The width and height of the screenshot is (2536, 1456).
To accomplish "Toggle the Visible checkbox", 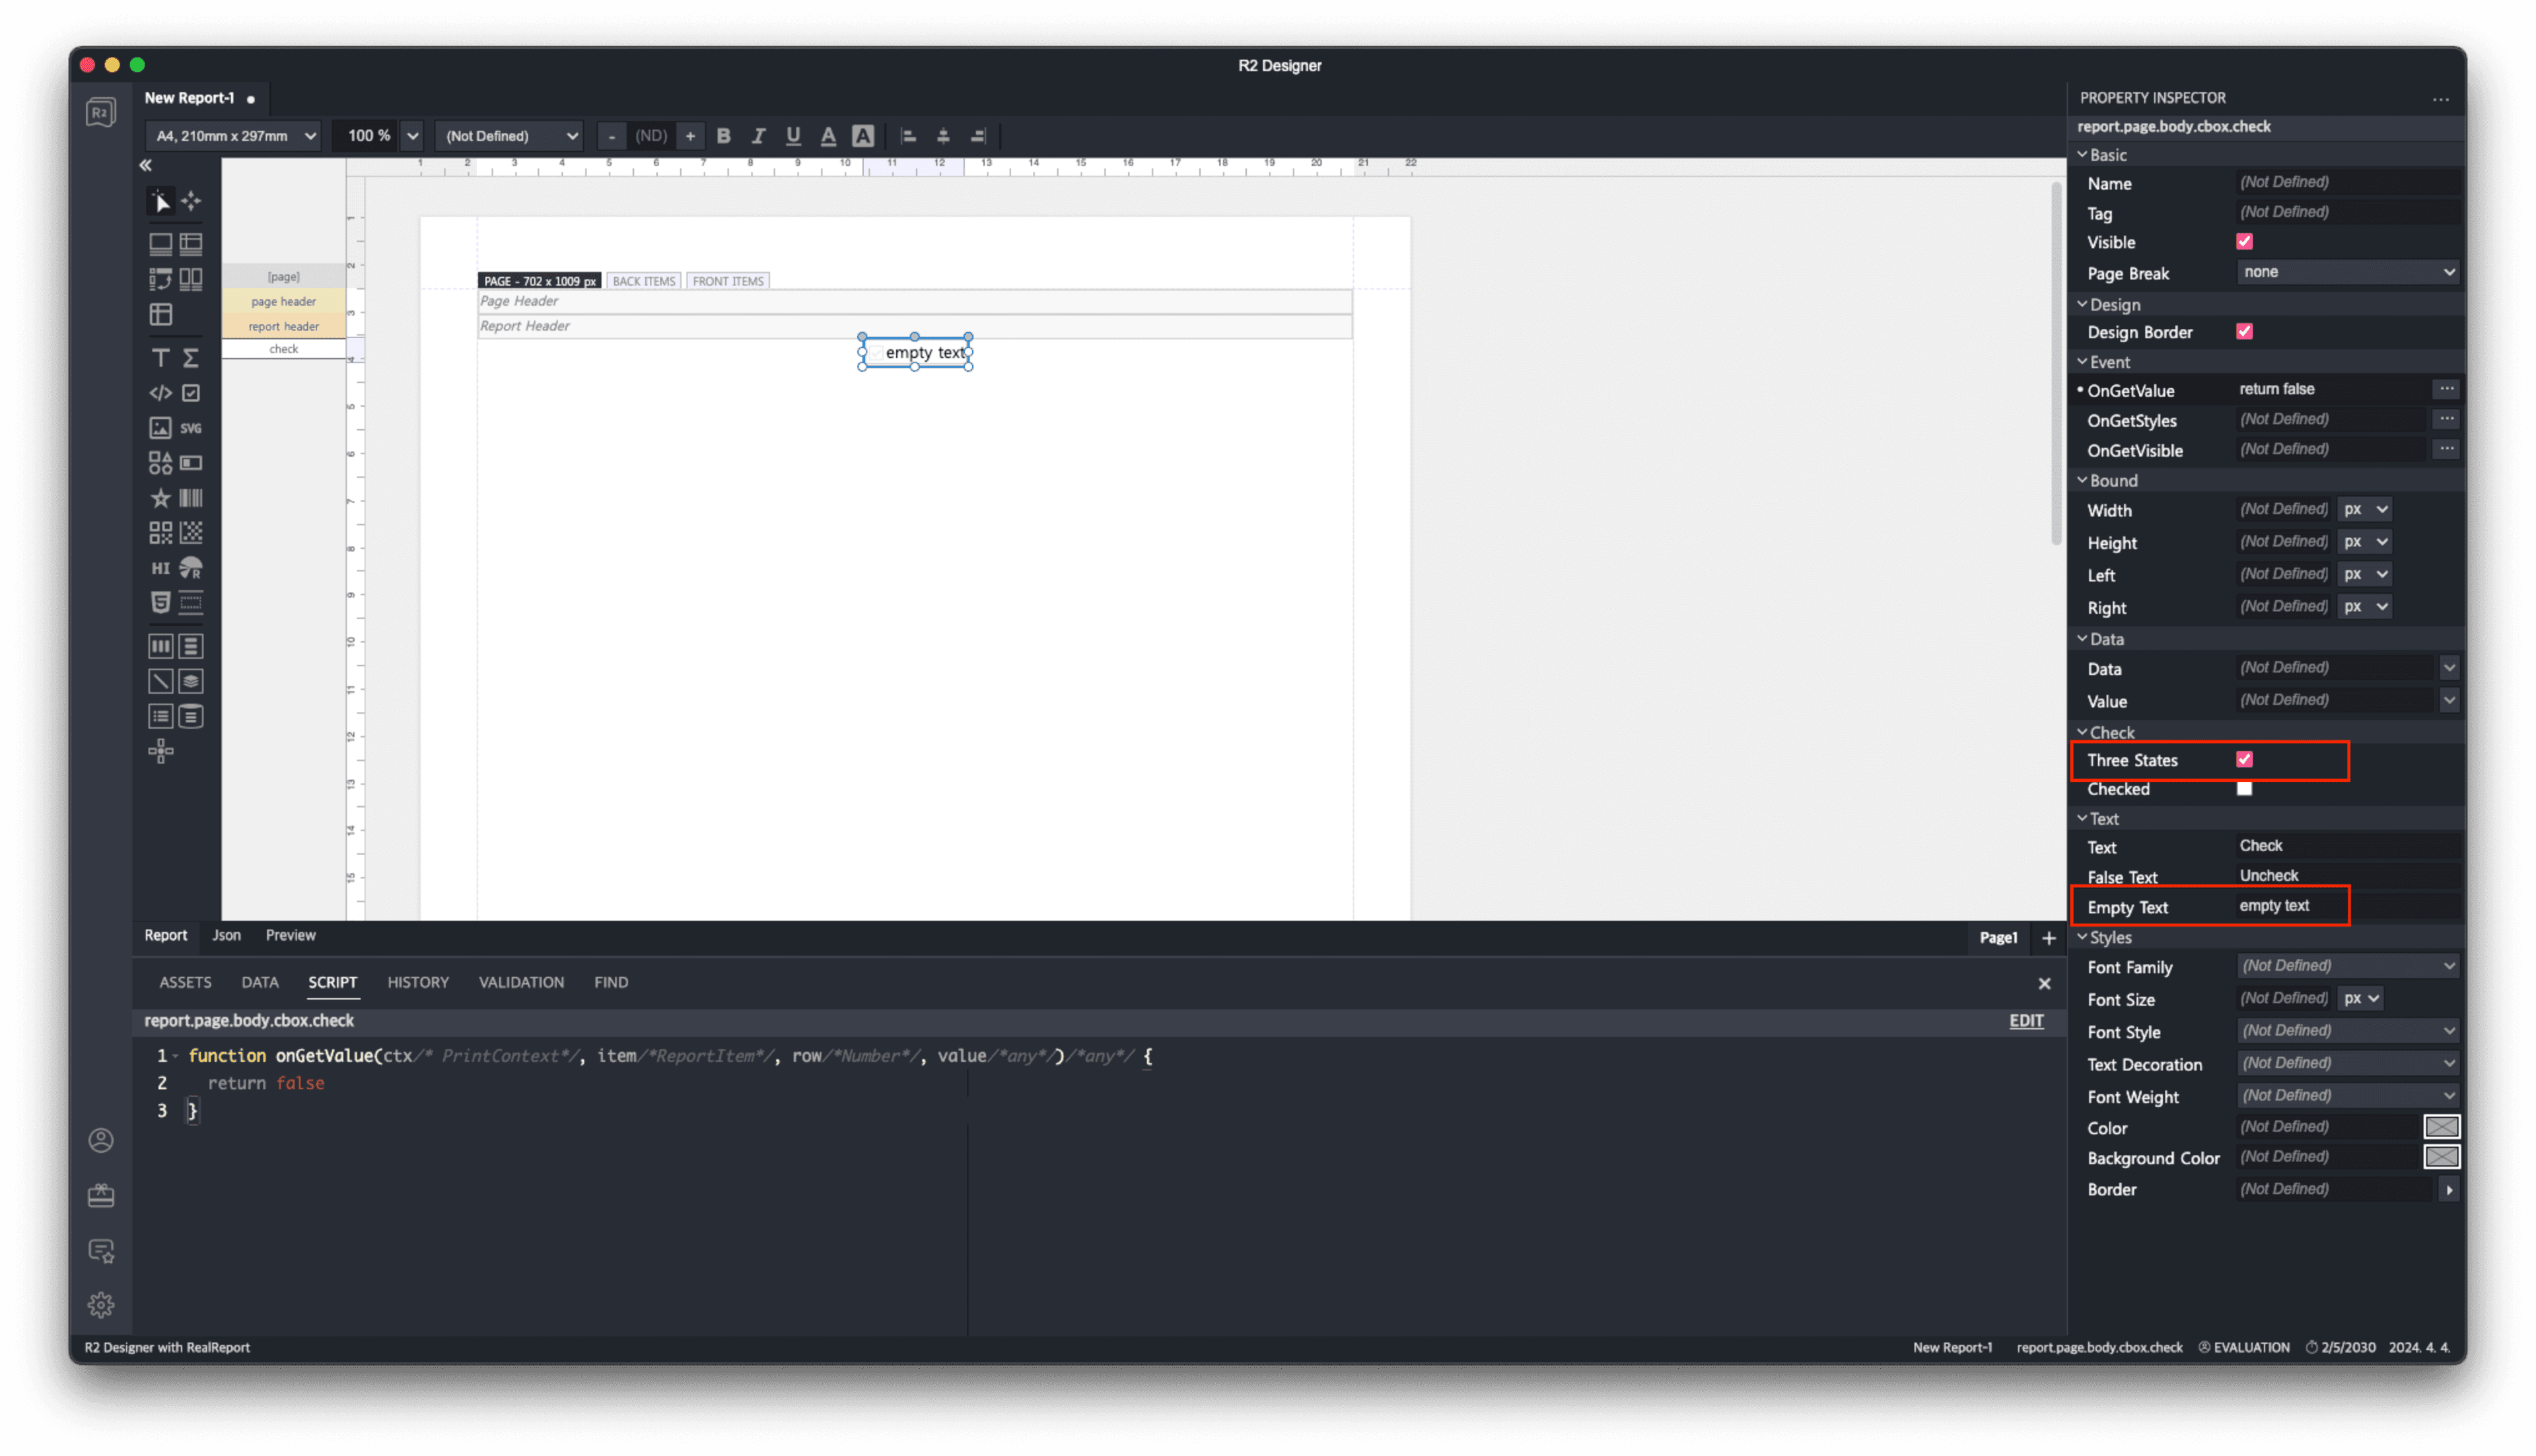I will (2245, 242).
